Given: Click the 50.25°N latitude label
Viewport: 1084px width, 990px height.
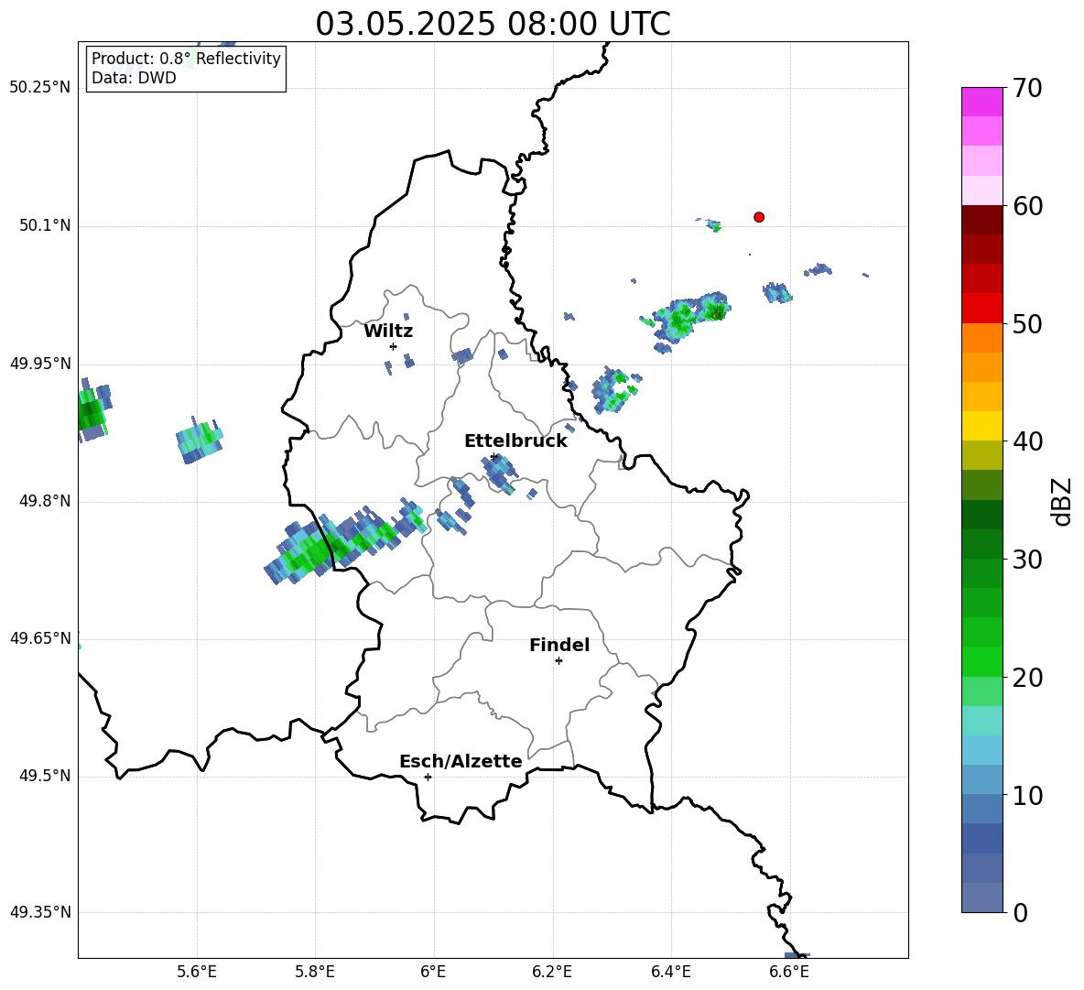Looking at the screenshot, I should (x=40, y=88).
